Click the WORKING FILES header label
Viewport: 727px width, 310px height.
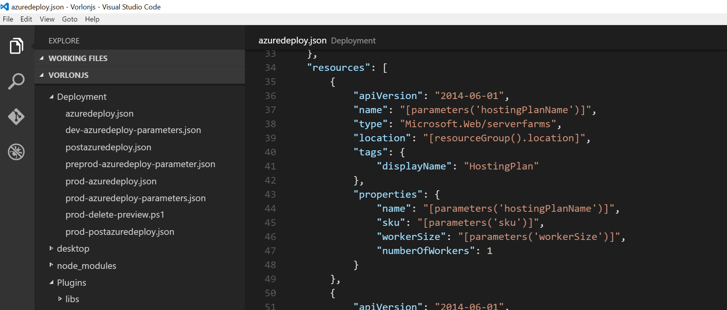tap(78, 58)
